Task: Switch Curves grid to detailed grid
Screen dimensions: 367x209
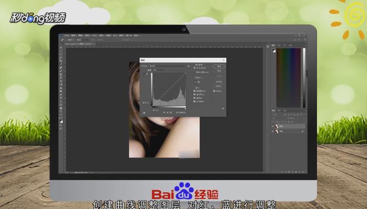Action: (199, 82)
